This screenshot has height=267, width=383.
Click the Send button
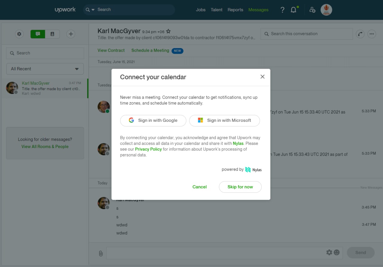pyautogui.click(x=361, y=253)
